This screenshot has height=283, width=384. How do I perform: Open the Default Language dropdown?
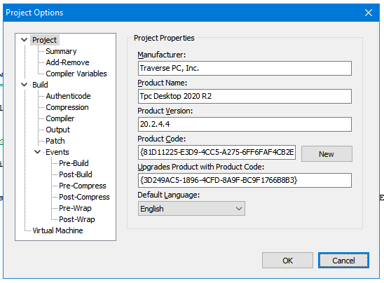191,209
